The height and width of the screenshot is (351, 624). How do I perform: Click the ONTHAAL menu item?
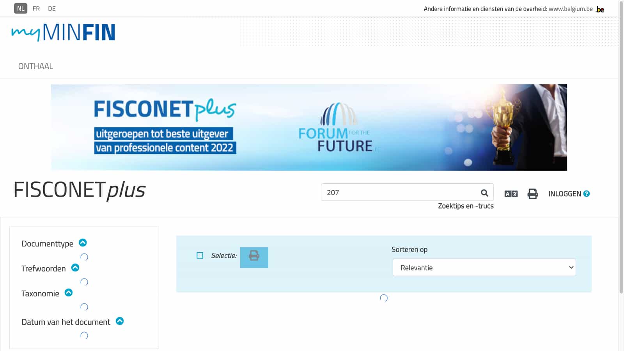(x=35, y=66)
